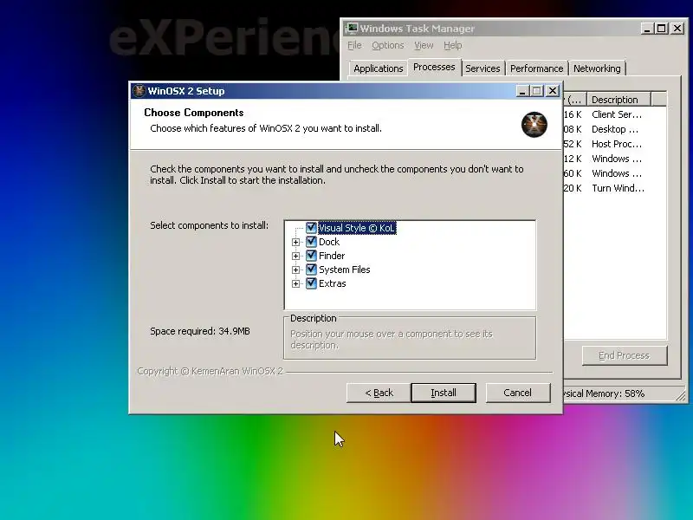The width and height of the screenshot is (693, 520).
Task: Click the Space required: 34.9MB text
Action: click(200, 331)
